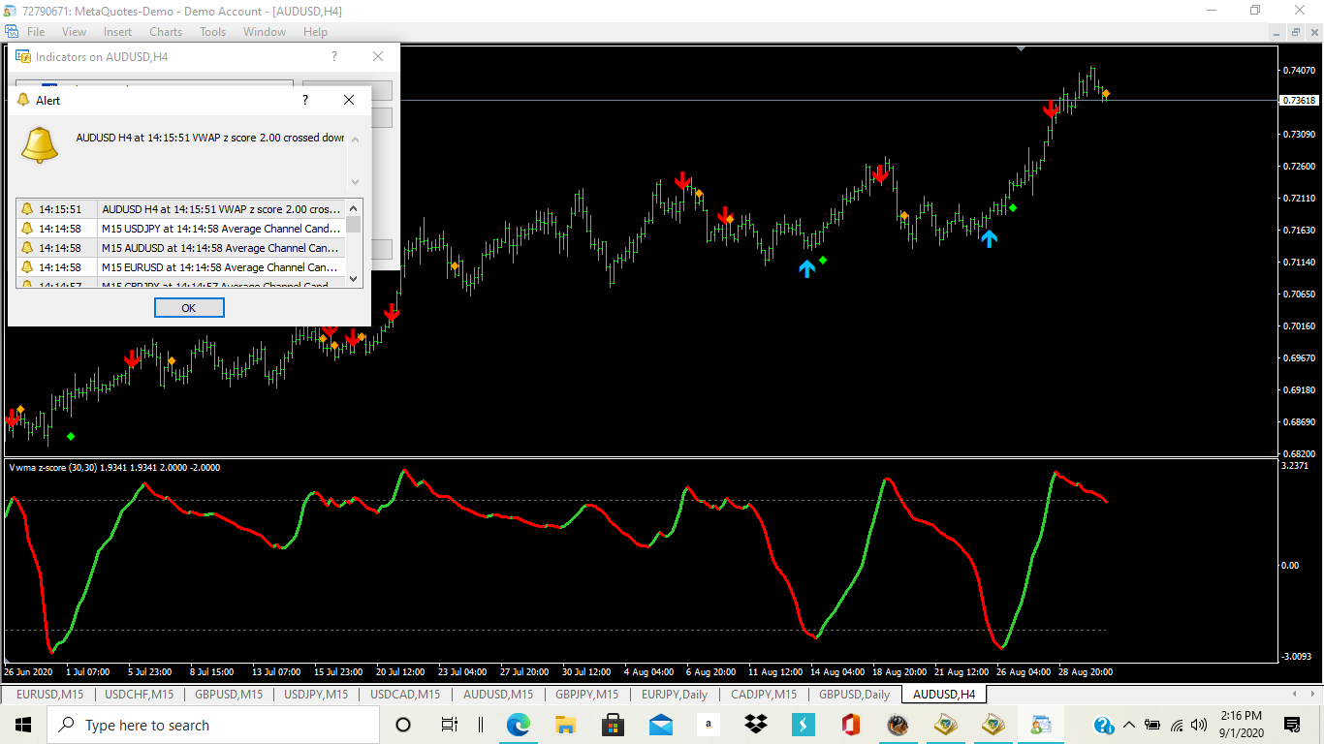
Task: Open the Office icon on the taskbar
Action: coord(851,725)
